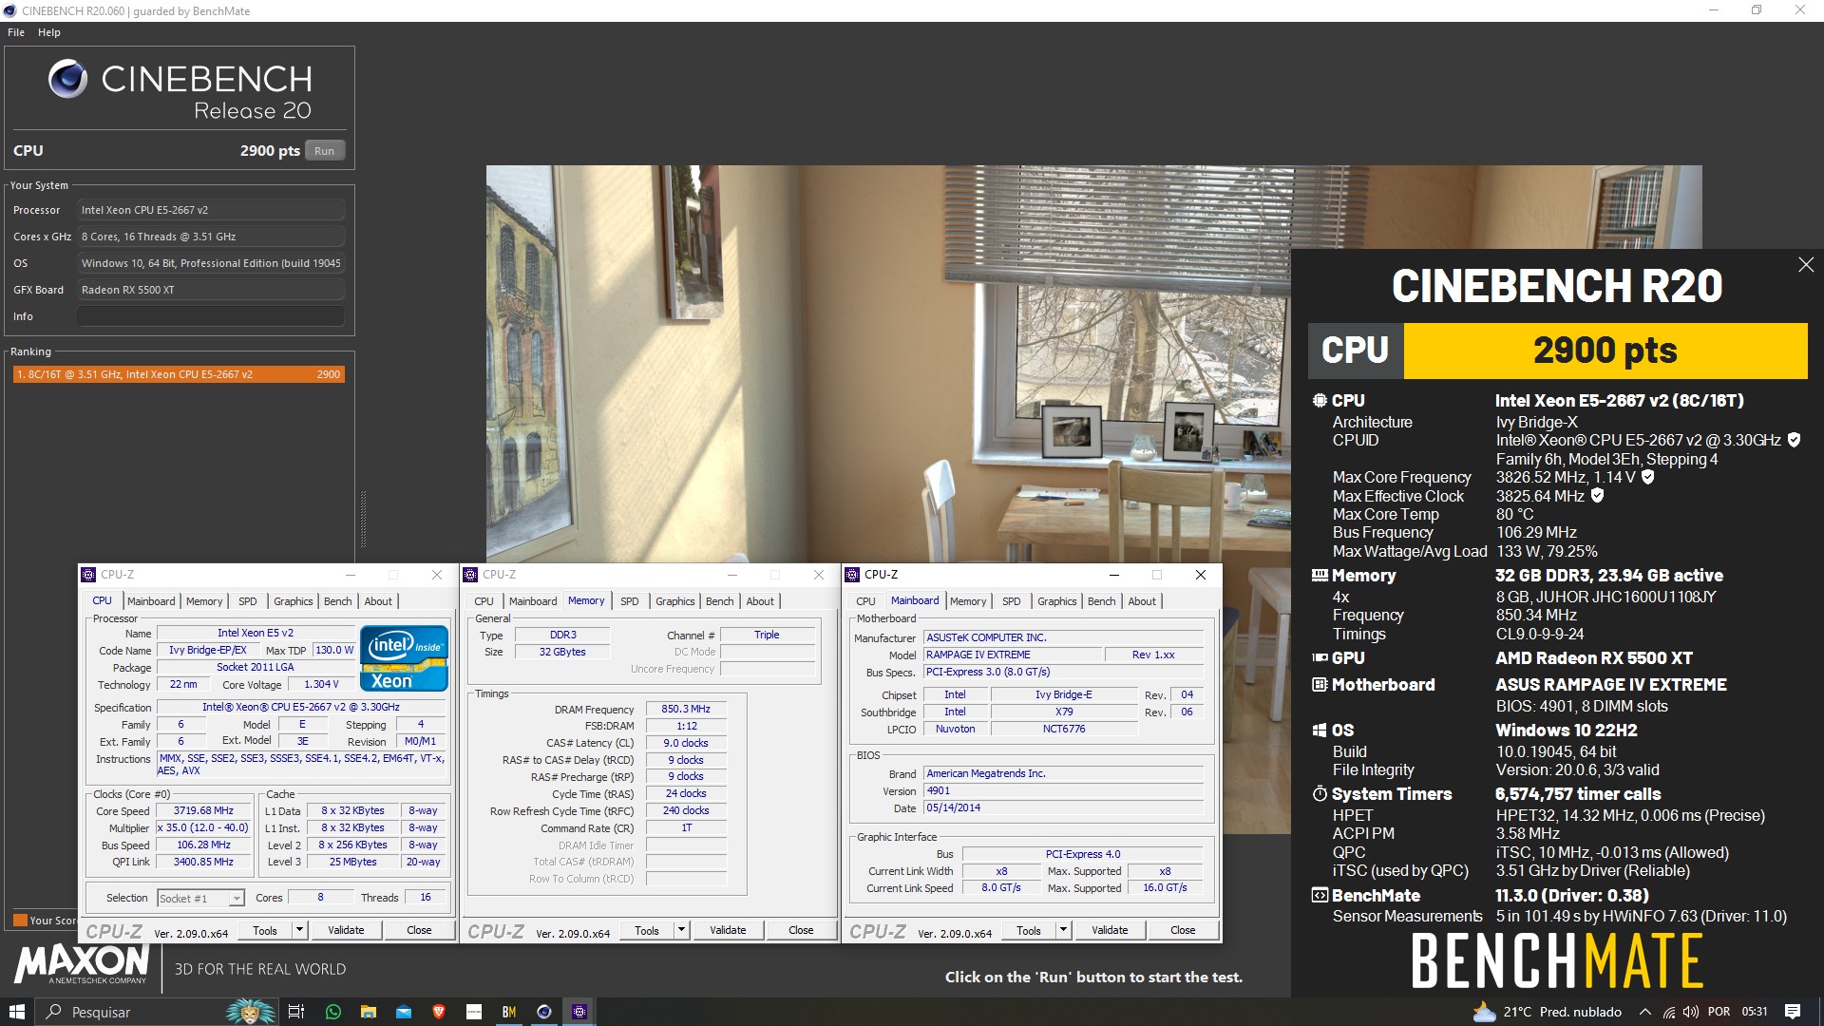Show hidden system tray icons

pos(1645,1012)
